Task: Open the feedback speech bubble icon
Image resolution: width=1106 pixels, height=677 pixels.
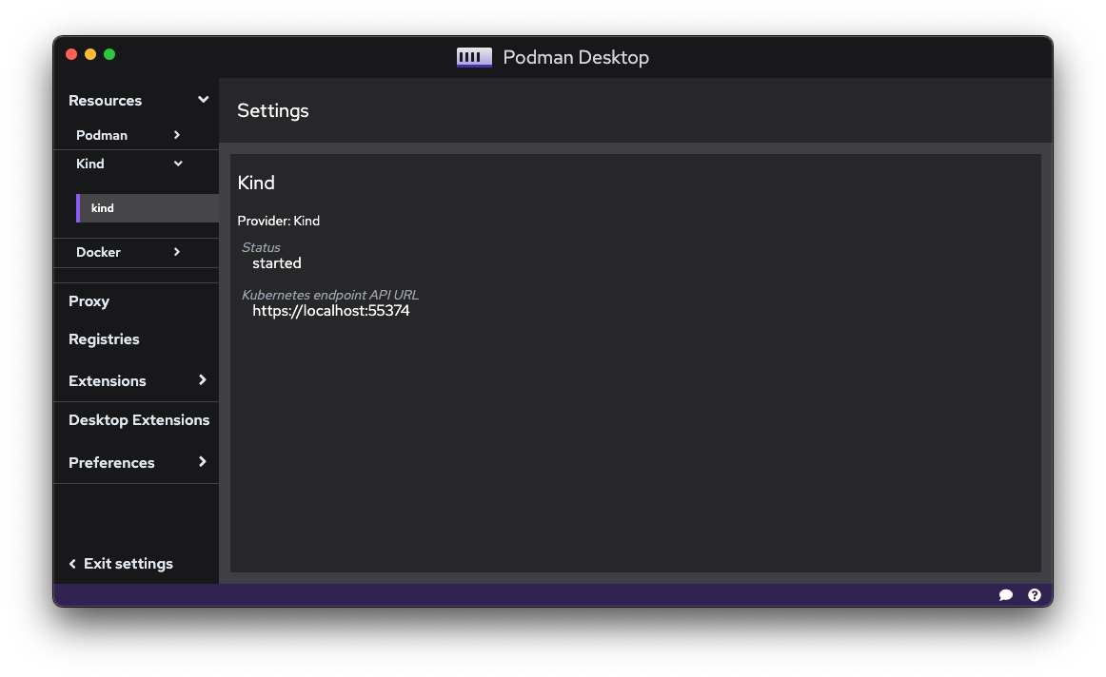Action: coord(1006,594)
